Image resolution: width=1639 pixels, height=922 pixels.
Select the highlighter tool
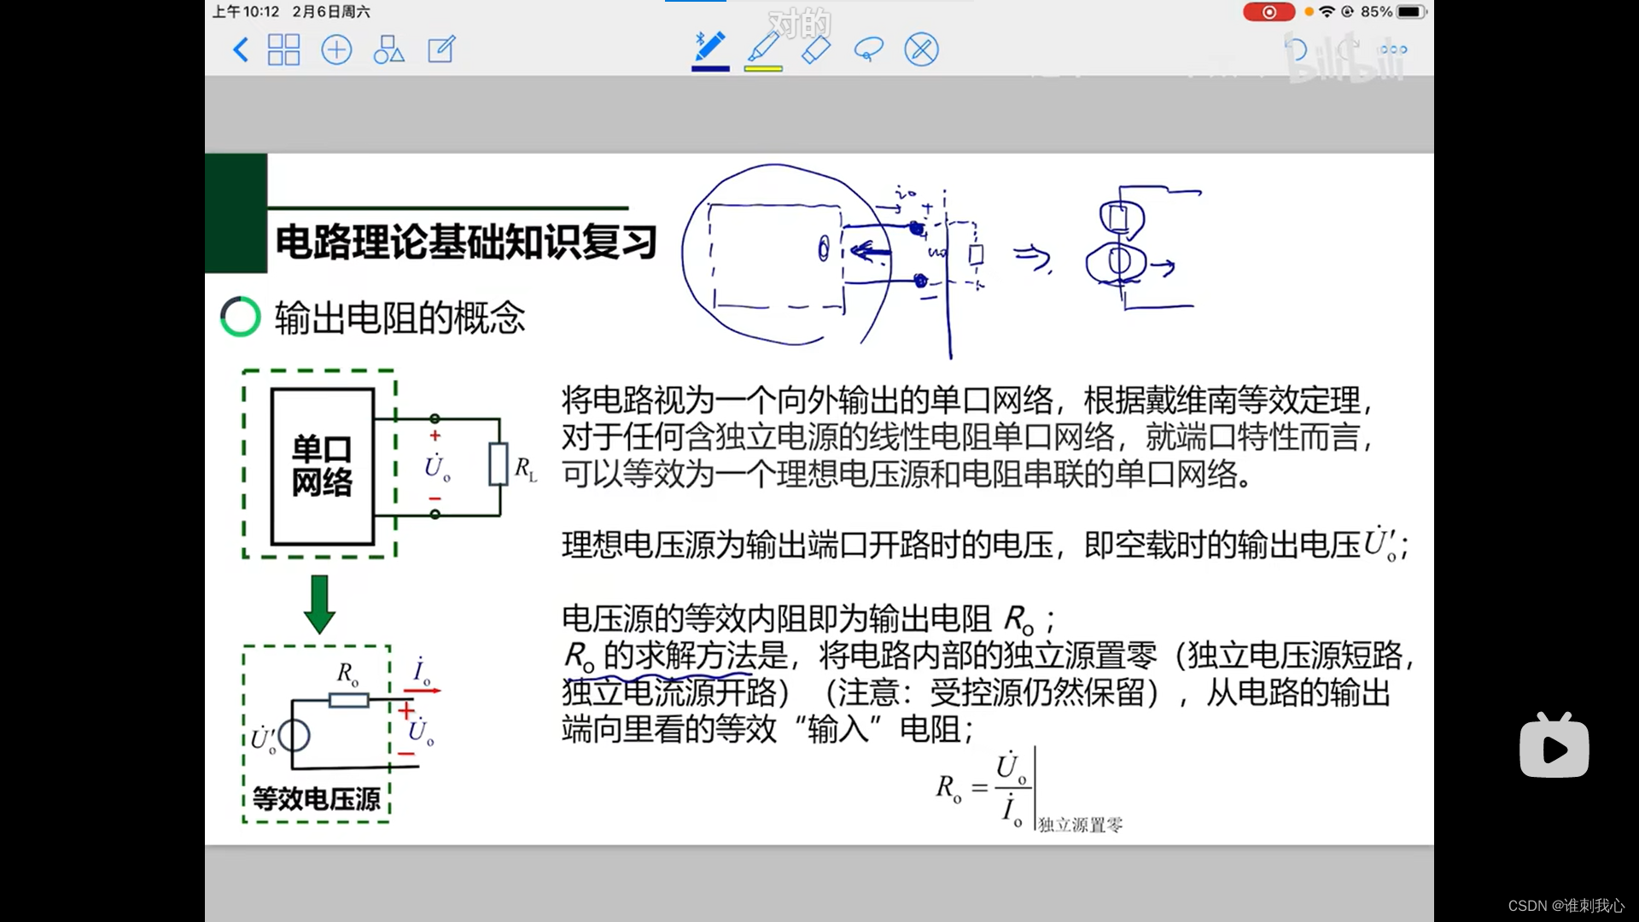763,46
